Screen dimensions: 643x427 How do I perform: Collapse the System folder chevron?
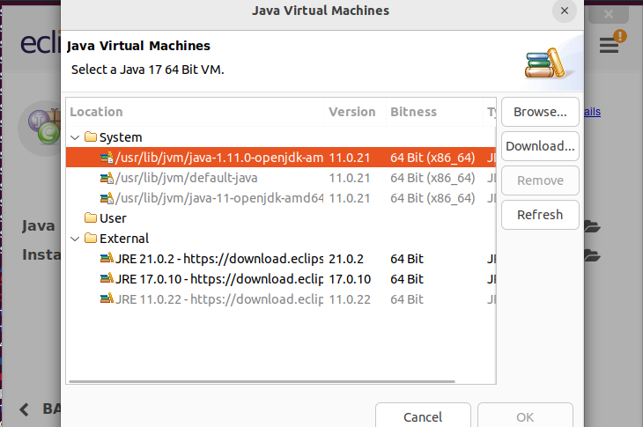pos(75,137)
